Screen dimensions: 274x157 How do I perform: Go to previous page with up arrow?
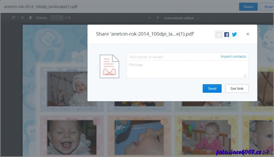pyautogui.click(x=22, y=18)
